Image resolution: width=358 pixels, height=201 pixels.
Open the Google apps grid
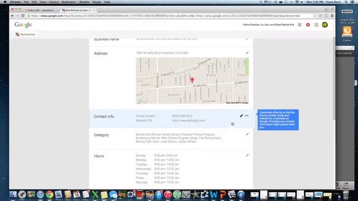300,25
